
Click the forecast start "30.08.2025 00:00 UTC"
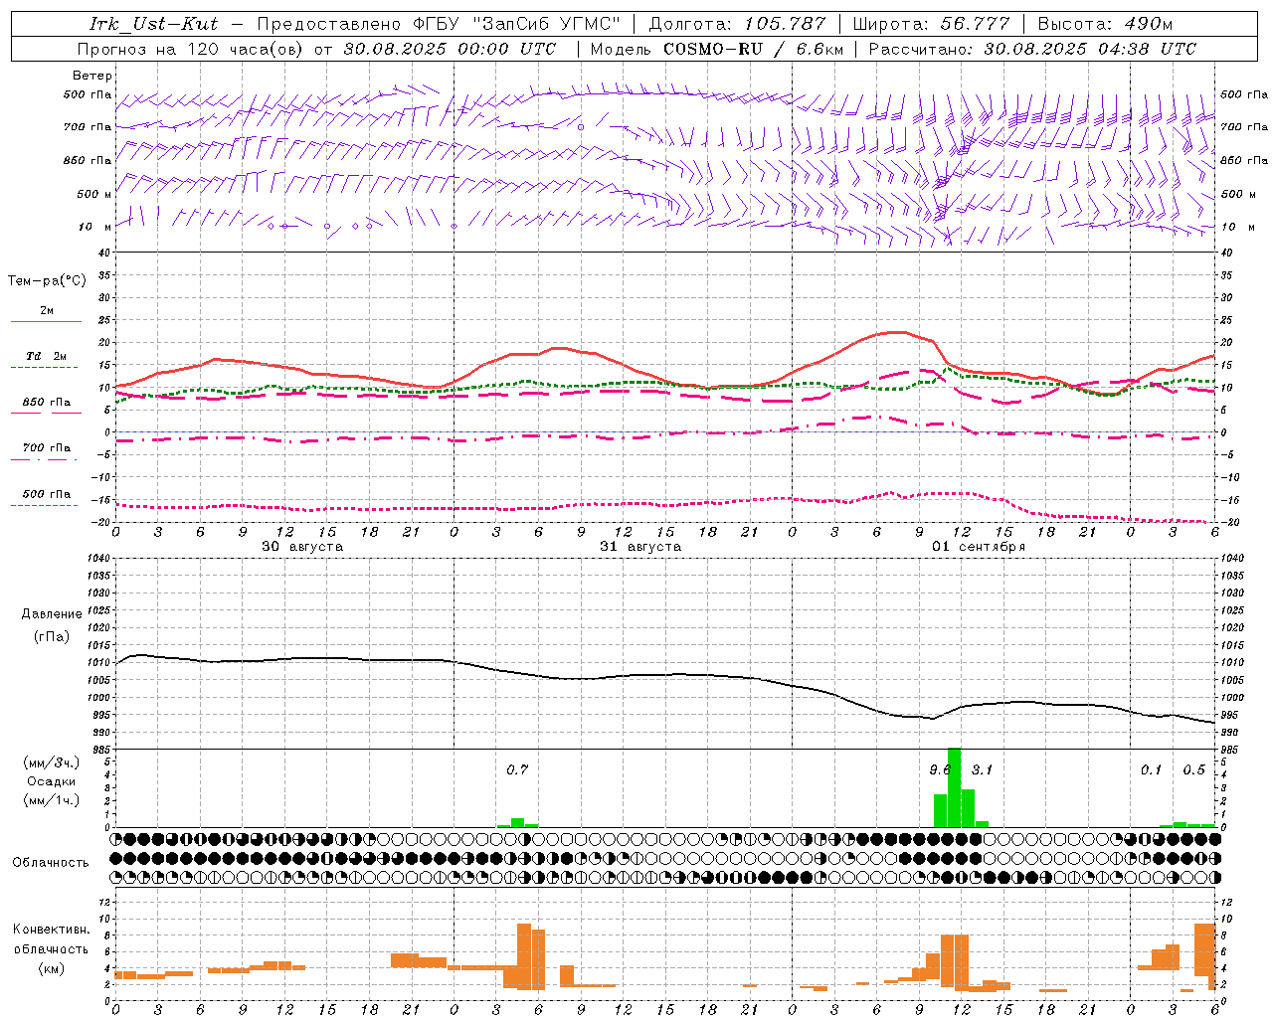tap(450, 49)
